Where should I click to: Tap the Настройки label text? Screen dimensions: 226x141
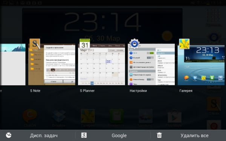[x=138, y=91]
